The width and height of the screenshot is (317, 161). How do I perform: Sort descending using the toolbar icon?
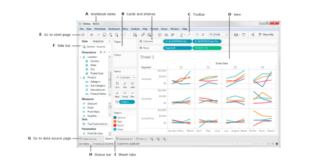point(172,35)
